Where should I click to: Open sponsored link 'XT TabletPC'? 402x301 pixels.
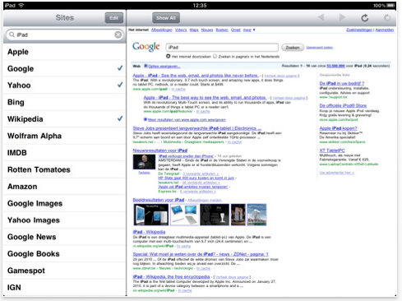[332, 150]
